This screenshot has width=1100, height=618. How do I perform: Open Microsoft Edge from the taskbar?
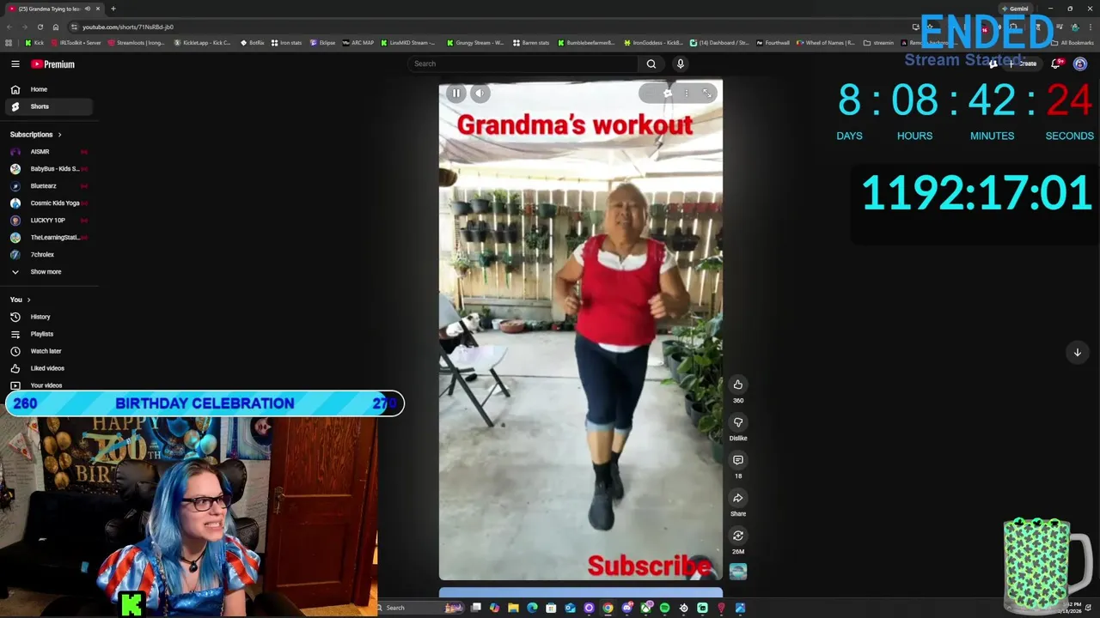point(532,608)
